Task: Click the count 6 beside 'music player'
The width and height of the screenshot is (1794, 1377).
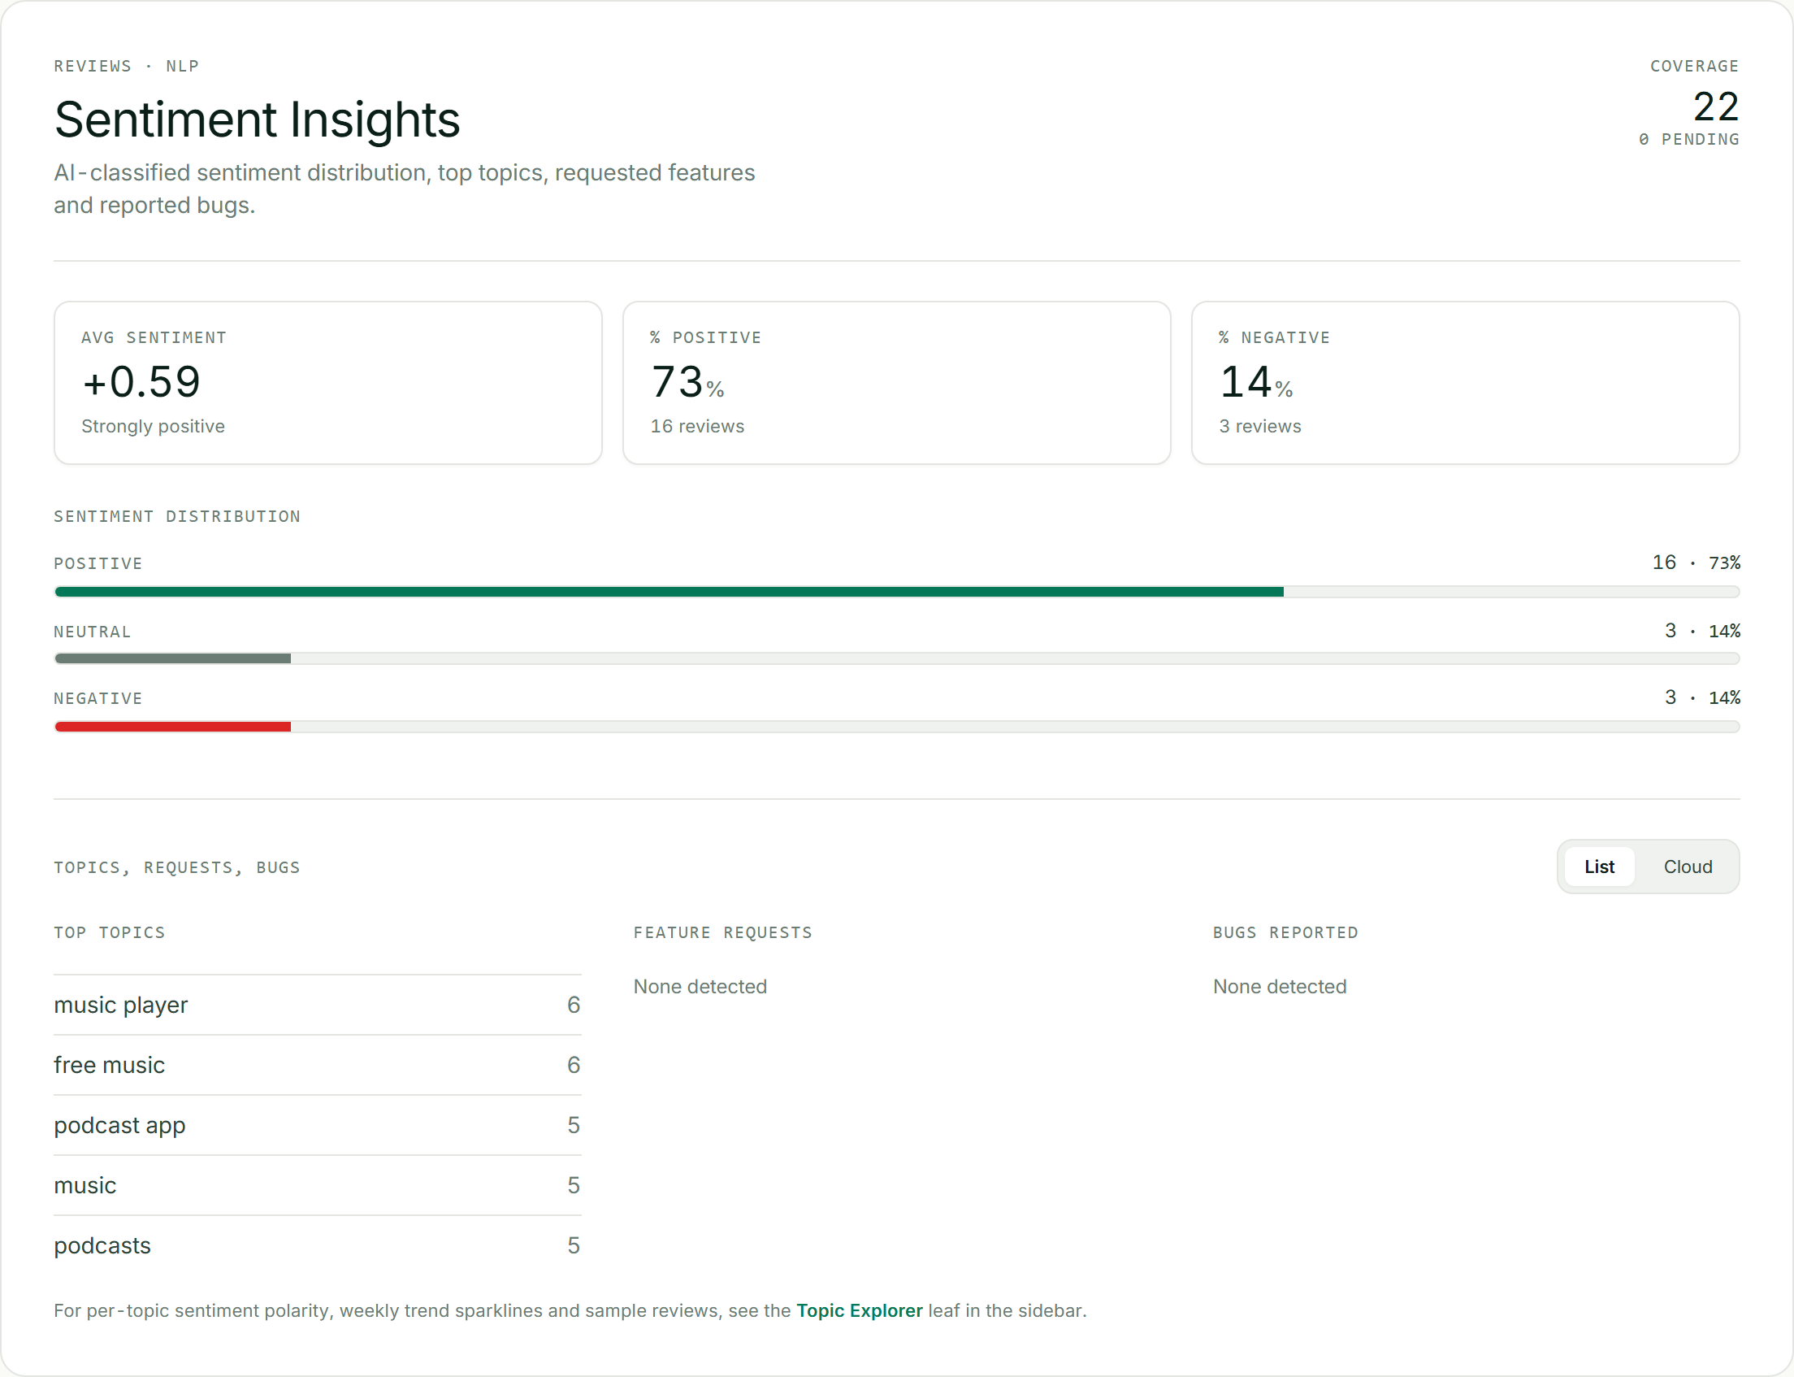Action: pos(574,1005)
